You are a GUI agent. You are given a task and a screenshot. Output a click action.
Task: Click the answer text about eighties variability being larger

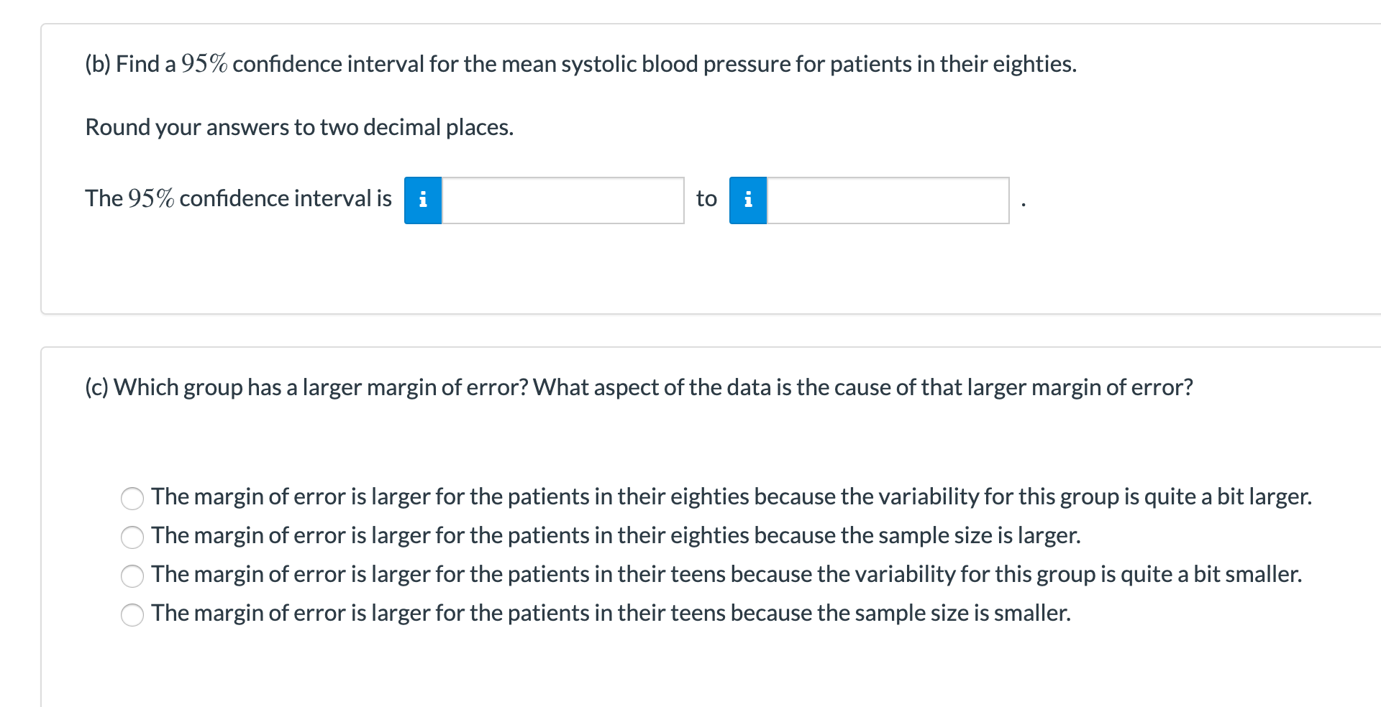click(x=731, y=496)
